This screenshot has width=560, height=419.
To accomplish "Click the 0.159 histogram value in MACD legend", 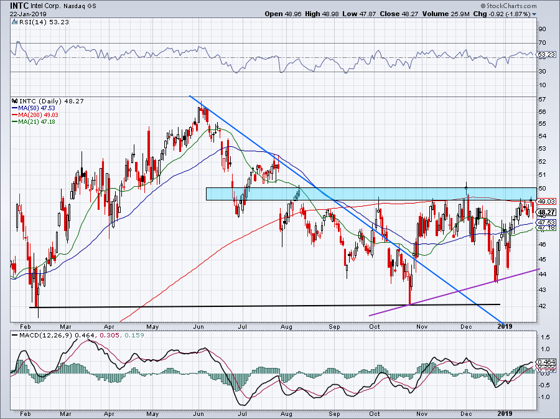I will 134,336.
